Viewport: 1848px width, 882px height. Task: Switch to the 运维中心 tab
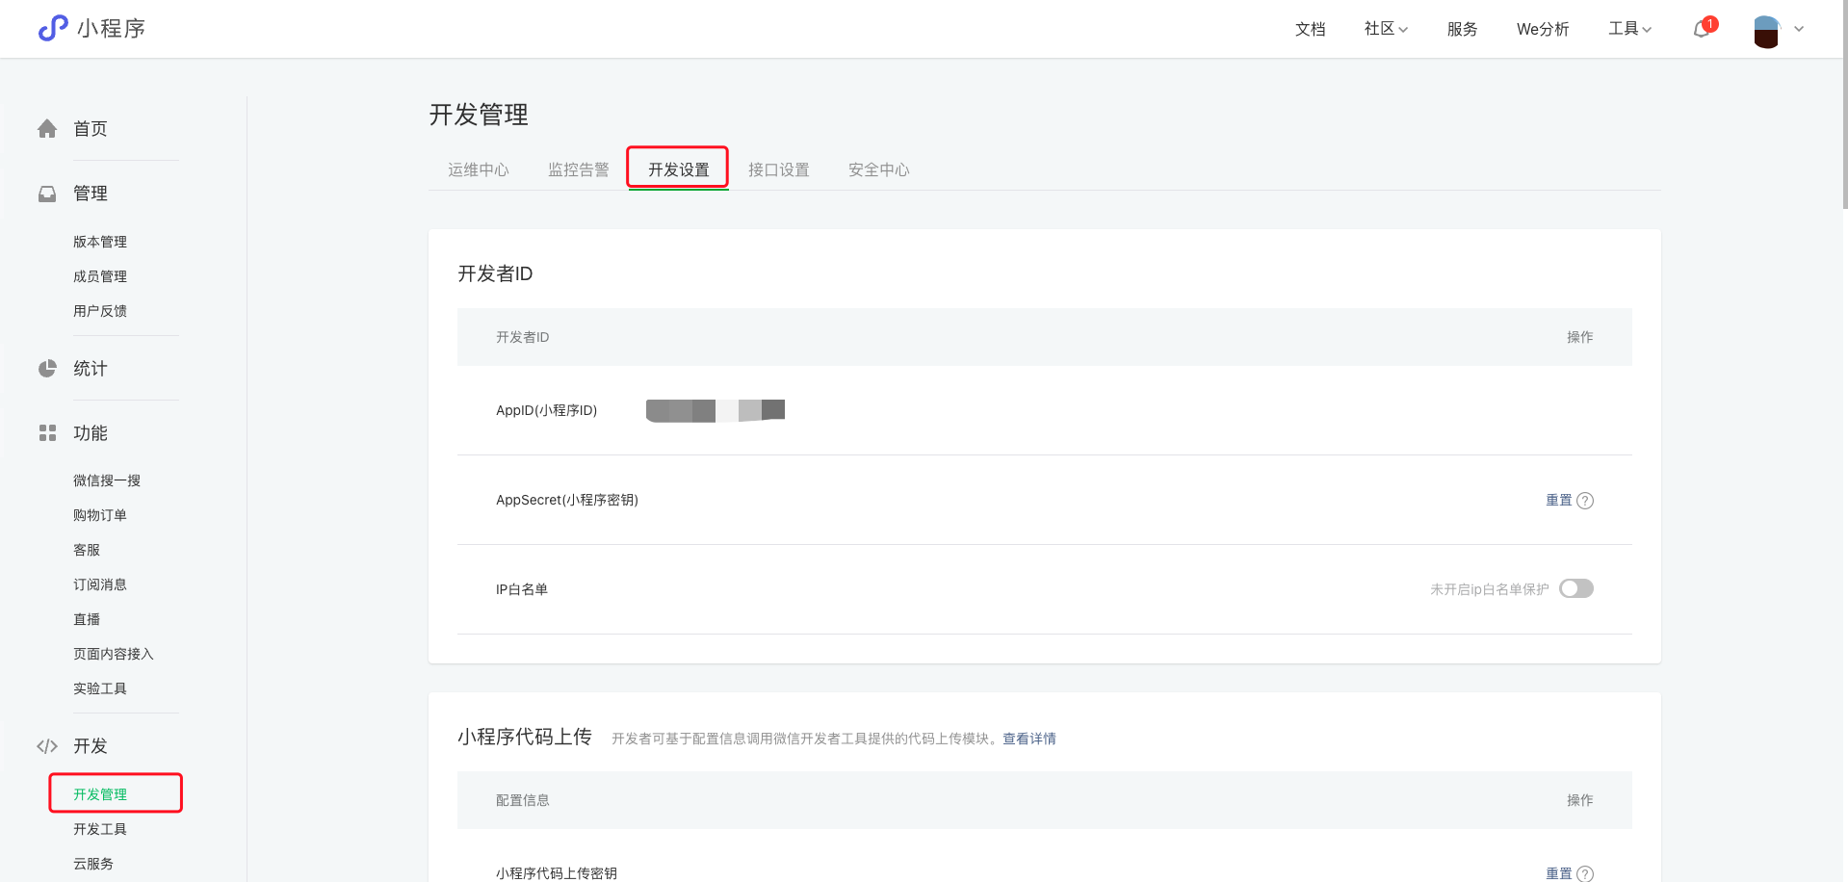(x=478, y=169)
